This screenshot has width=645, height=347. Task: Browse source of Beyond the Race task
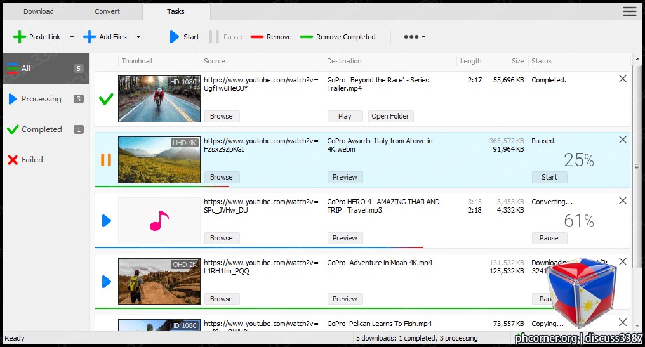(x=222, y=116)
